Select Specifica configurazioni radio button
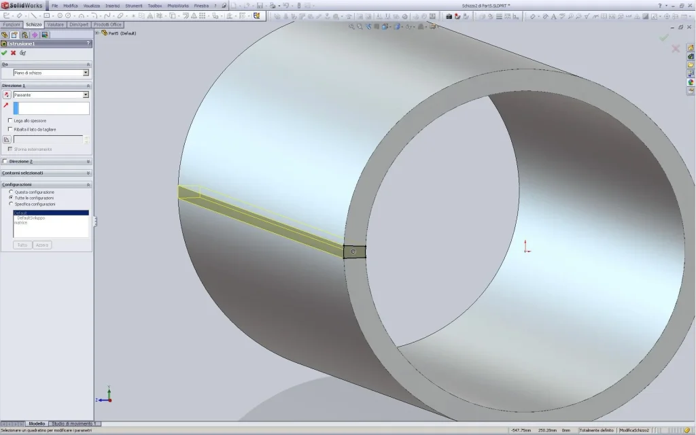 click(x=11, y=204)
